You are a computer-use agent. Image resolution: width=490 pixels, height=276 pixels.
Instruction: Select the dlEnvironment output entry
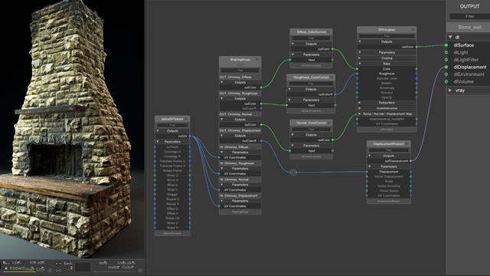[x=469, y=74]
